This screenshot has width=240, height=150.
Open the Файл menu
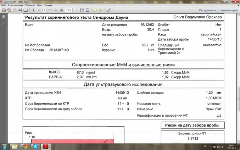tap(4, 6)
